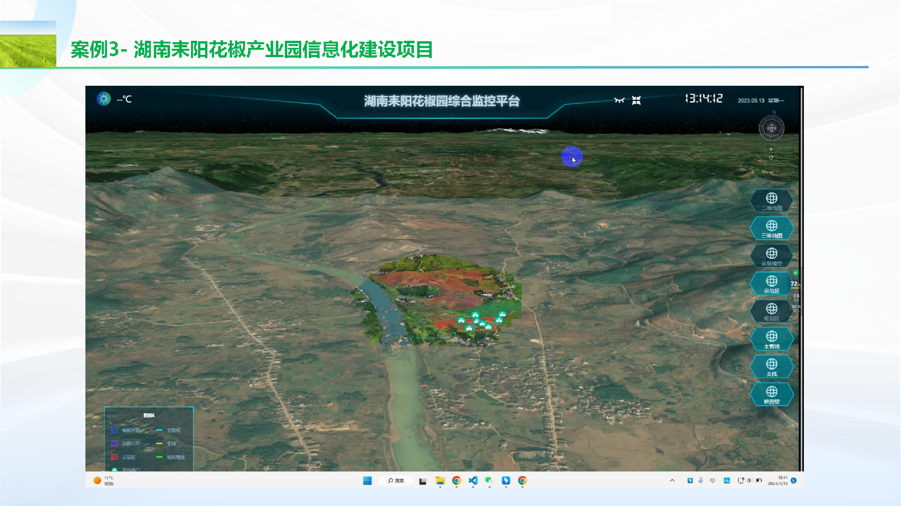Screen dimensions: 901x506
Task: Click the platform title 湖南耒阳花椒园综合监控平台
Action: [x=442, y=101]
